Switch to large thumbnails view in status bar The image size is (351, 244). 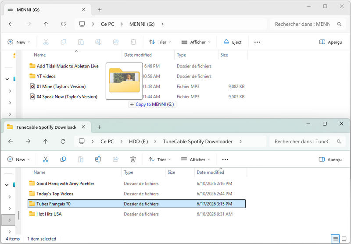344,239
